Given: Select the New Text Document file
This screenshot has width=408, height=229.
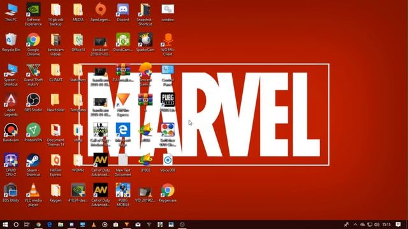Looking at the screenshot, I should point(123,165).
